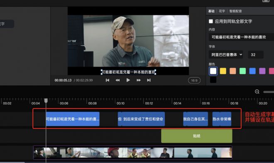Image resolution: width=274 pixels, height=163 pixels.
Task: Play the video preview
Action: click(x=128, y=80)
